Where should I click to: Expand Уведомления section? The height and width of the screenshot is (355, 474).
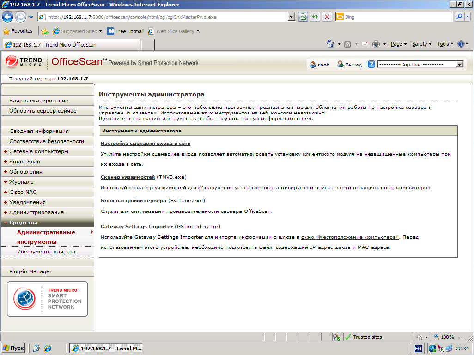48,202
